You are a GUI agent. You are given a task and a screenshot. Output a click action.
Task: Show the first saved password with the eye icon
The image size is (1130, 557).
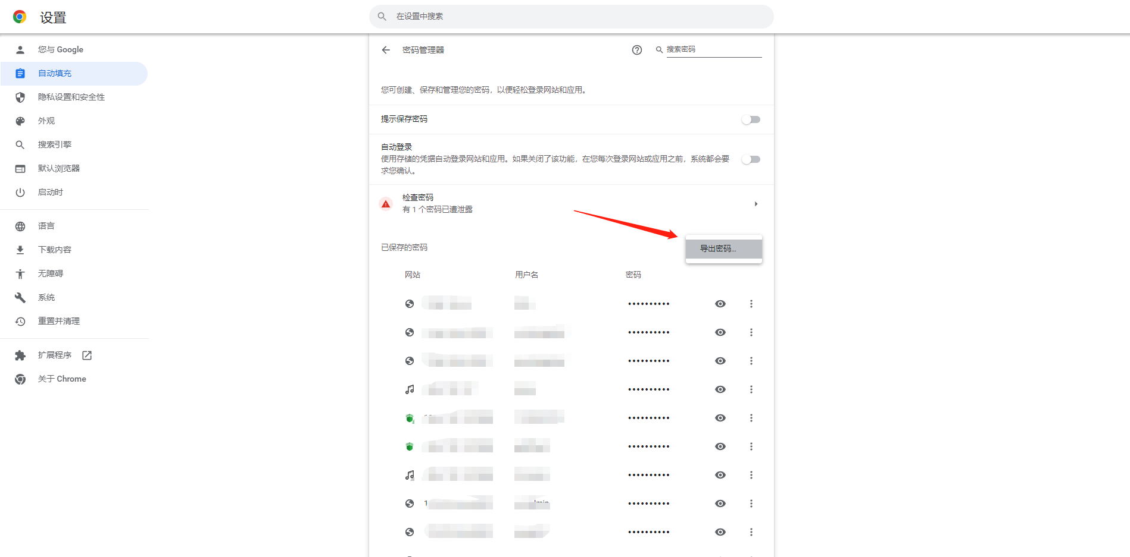coord(720,304)
